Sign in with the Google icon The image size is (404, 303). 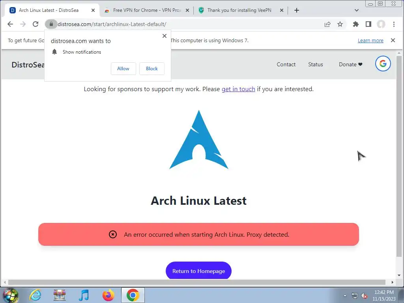(x=383, y=64)
